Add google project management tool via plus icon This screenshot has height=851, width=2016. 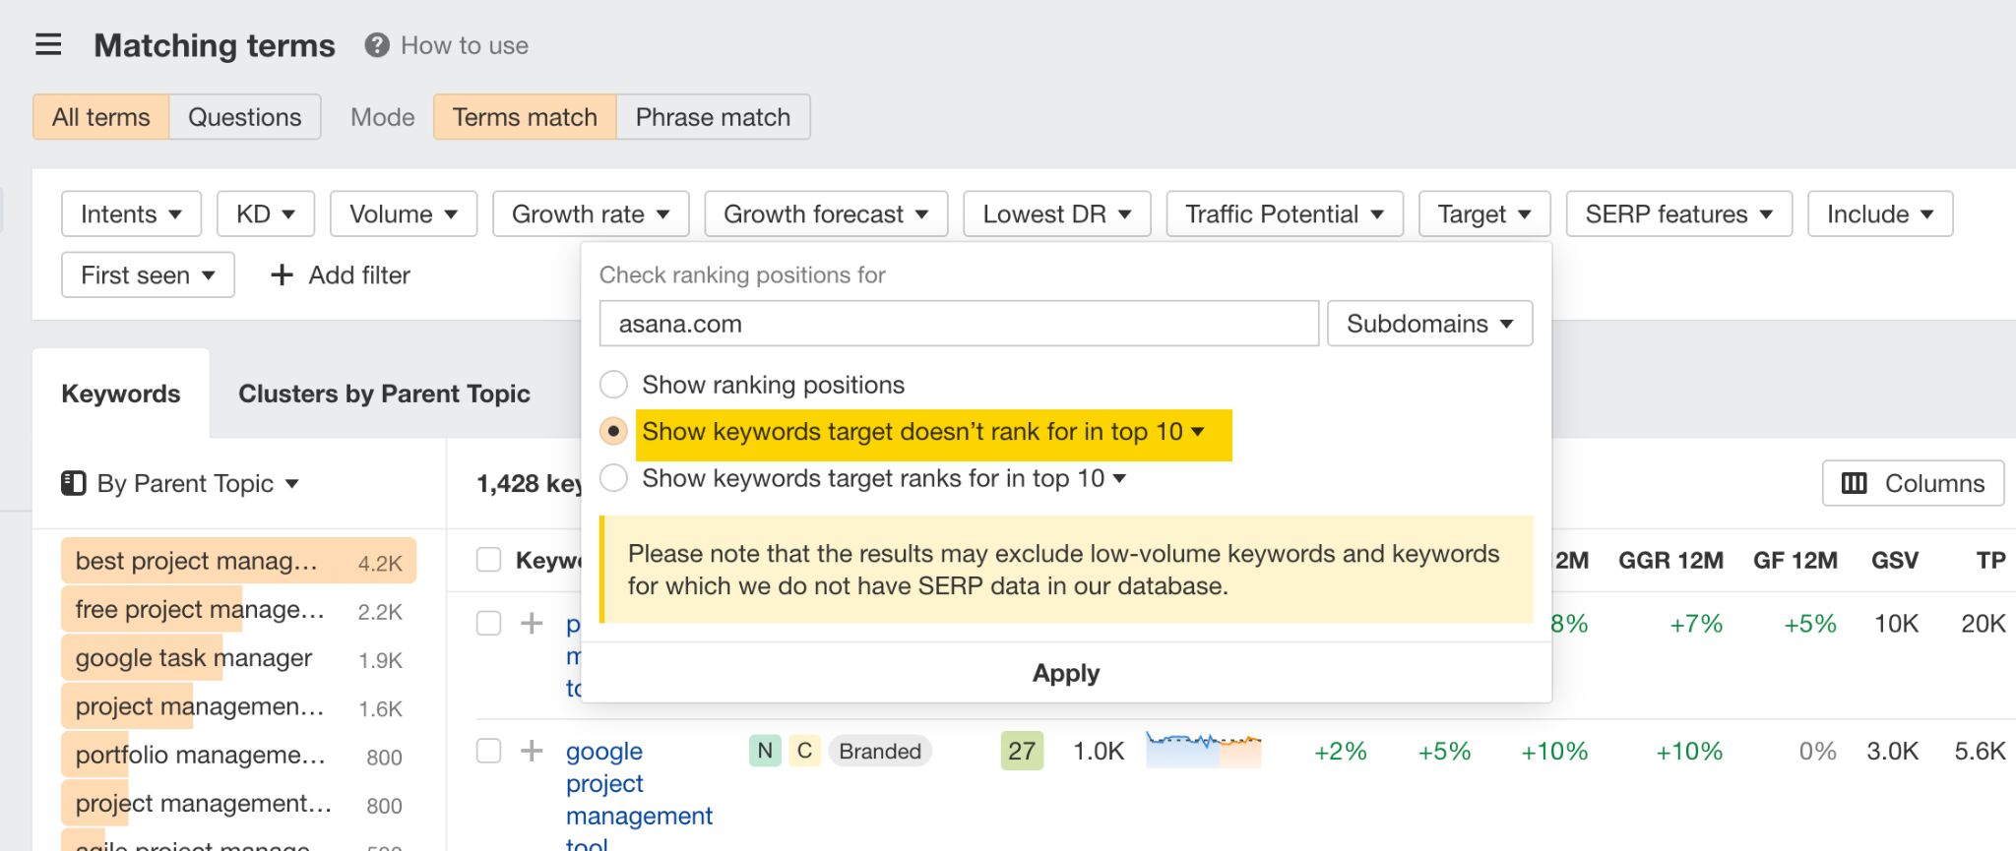click(x=532, y=751)
